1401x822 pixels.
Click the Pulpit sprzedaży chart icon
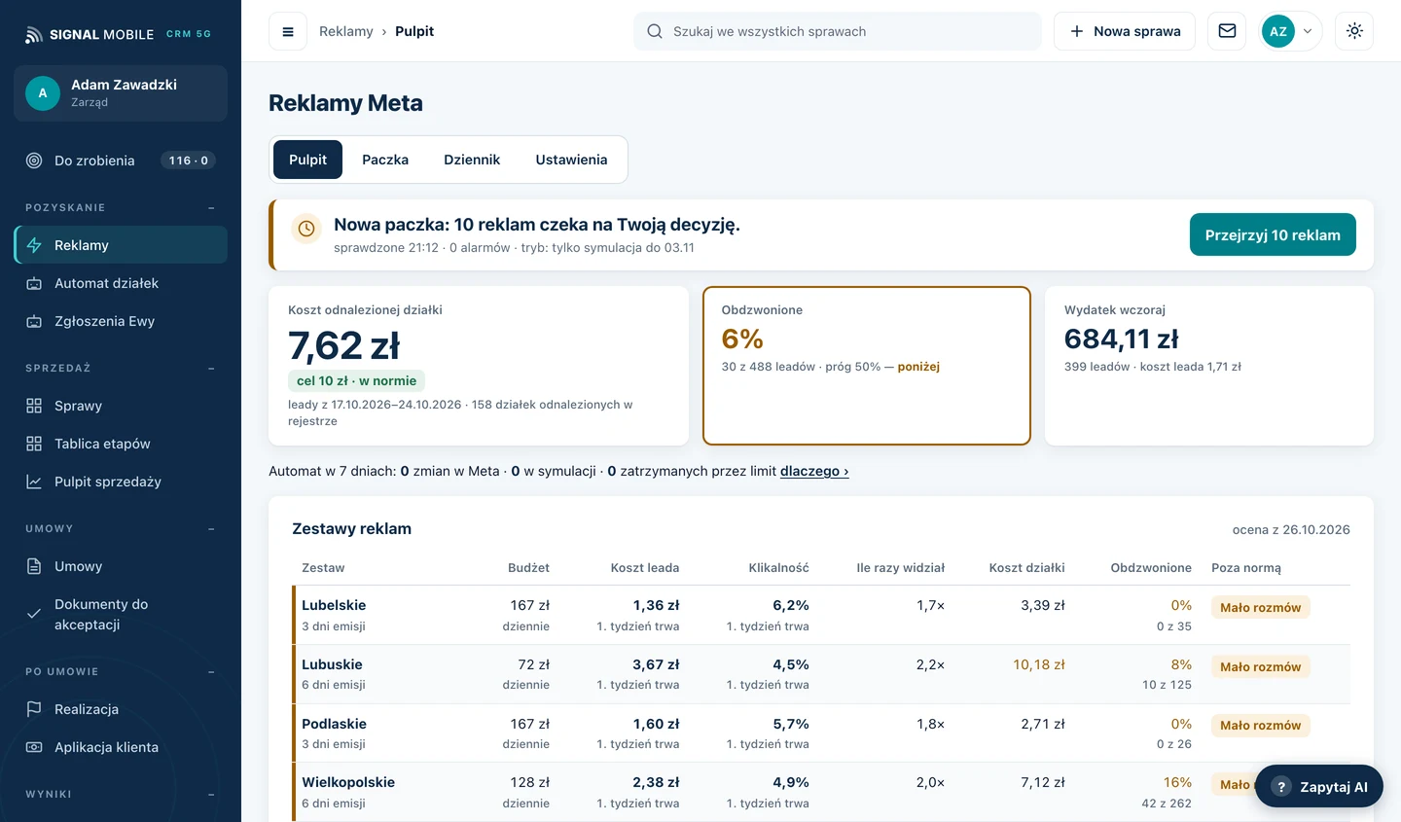coord(34,482)
